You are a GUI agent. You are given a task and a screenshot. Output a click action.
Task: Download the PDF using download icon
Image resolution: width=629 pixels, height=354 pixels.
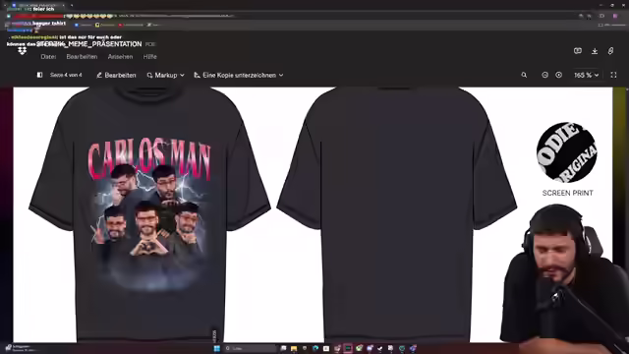tap(595, 51)
